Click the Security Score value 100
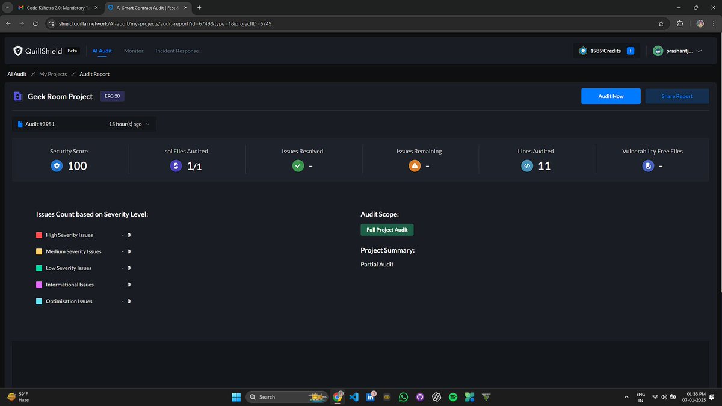The height and width of the screenshot is (406, 722). [77, 166]
